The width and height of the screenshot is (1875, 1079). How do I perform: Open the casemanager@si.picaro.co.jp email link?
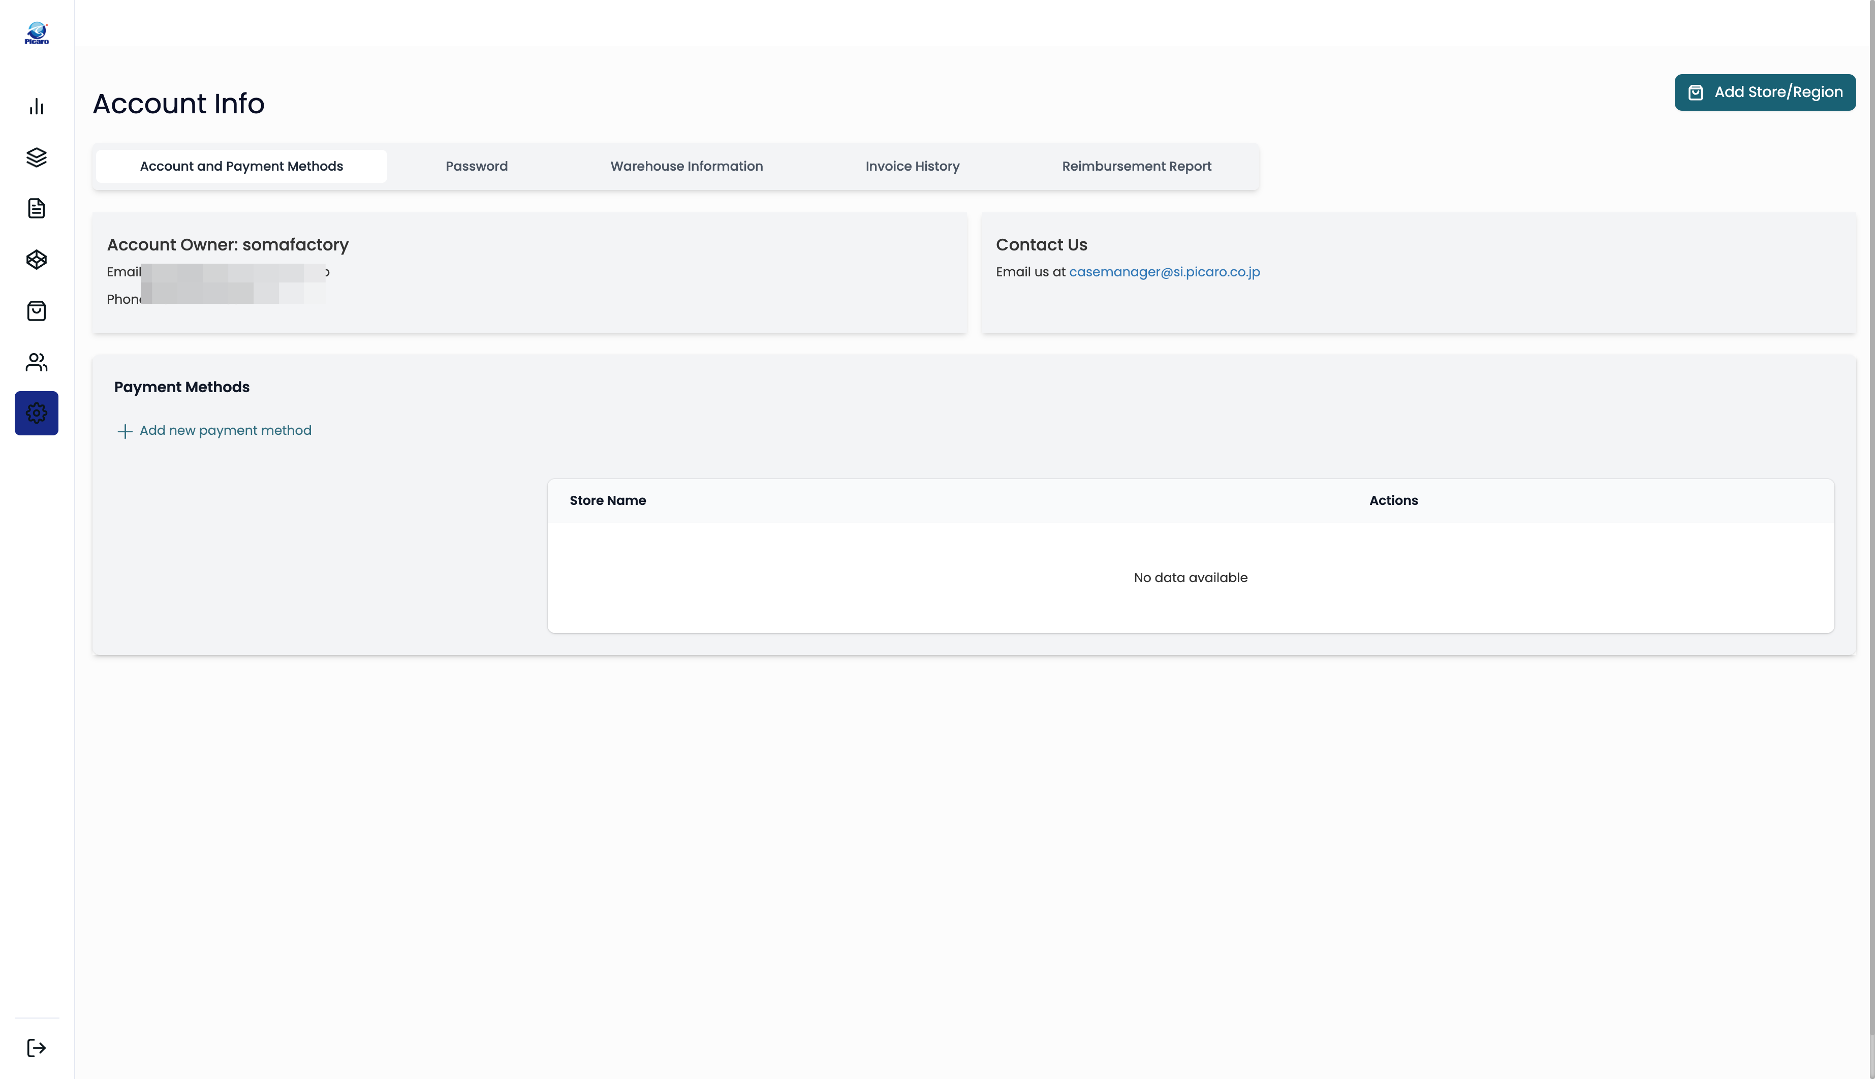tap(1164, 272)
